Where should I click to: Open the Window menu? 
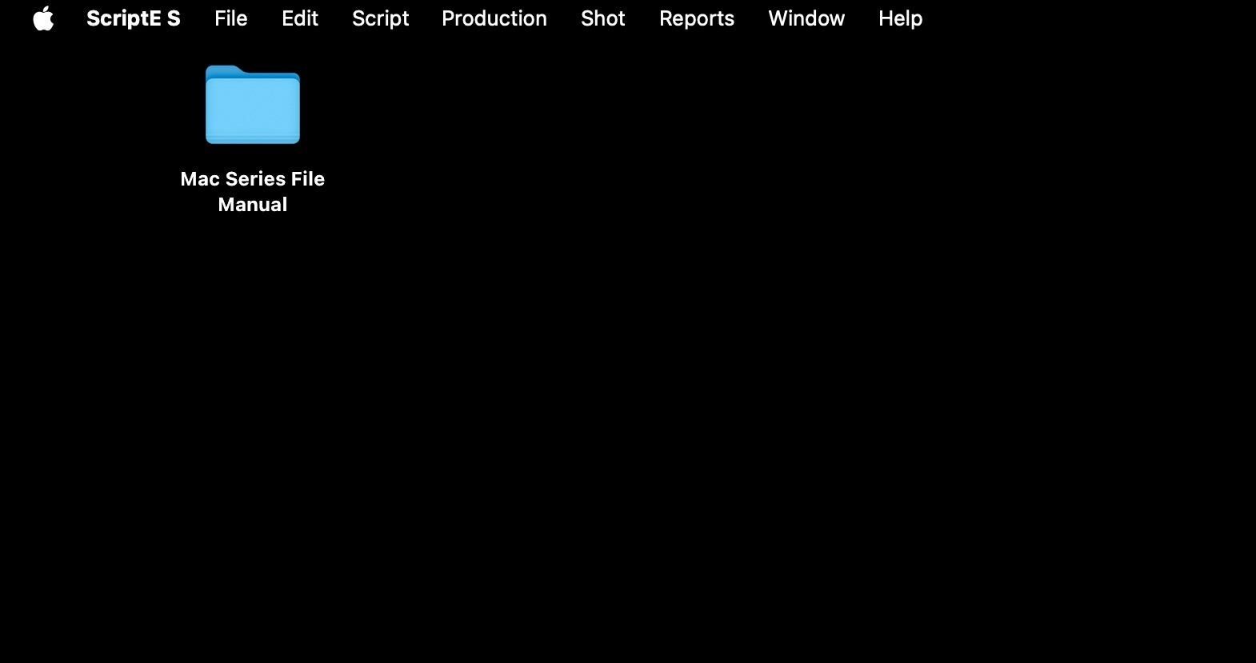tap(806, 18)
